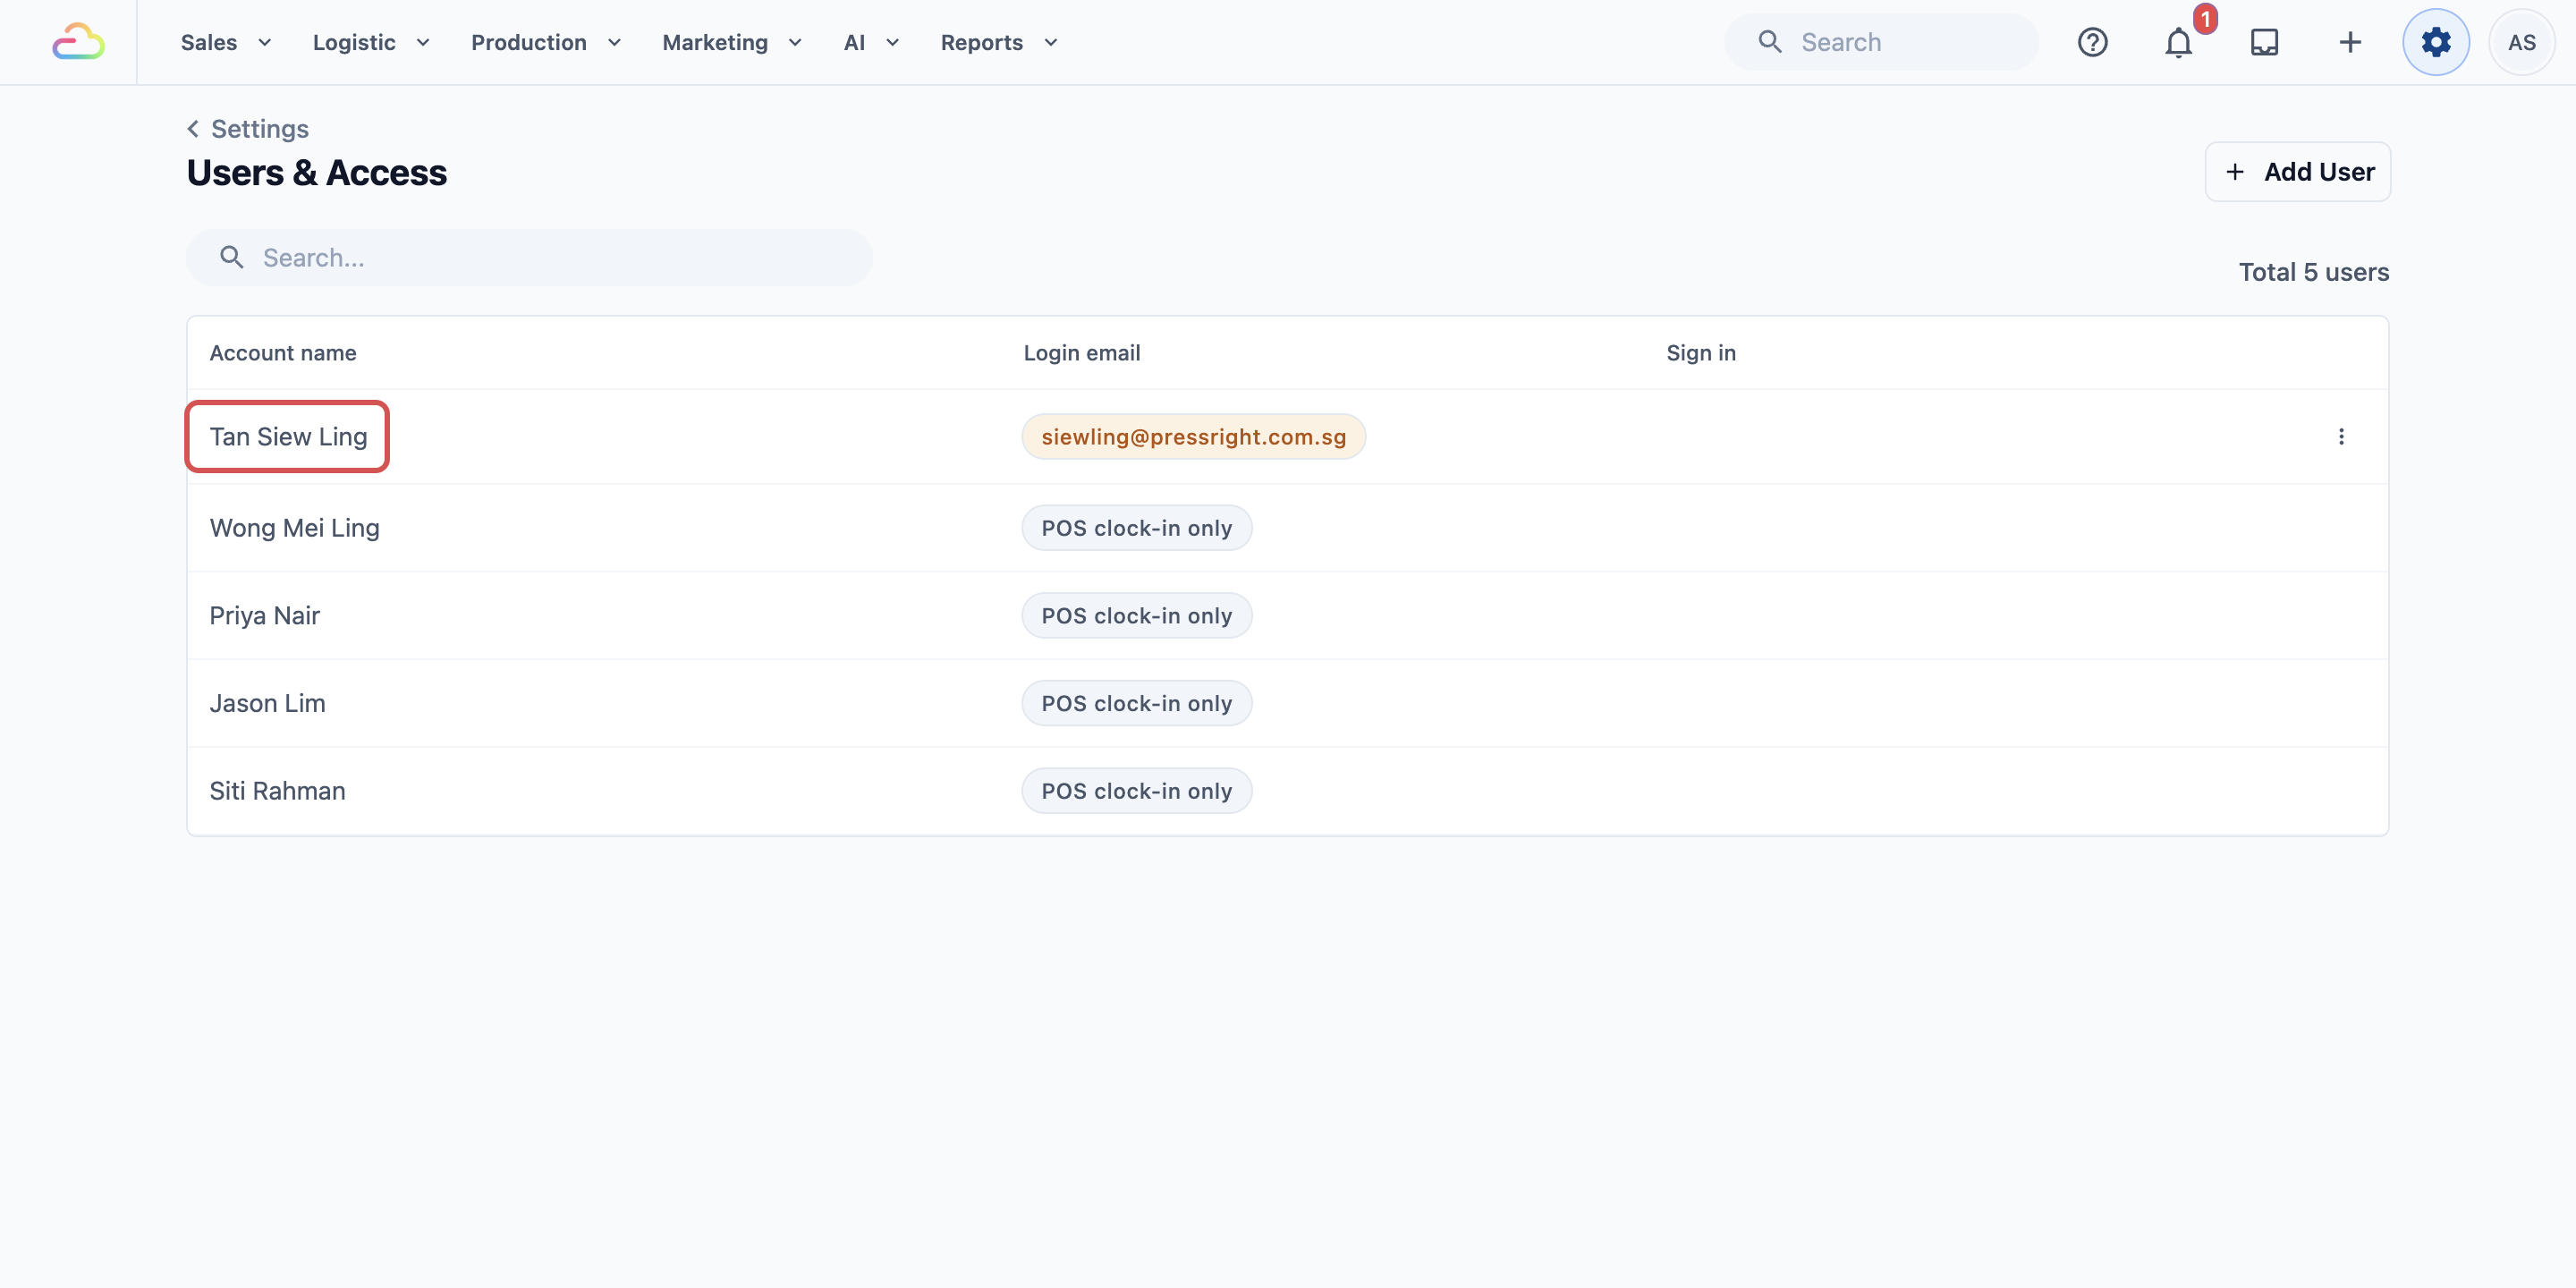
Task: Select the Jason Lim account name
Action: point(267,703)
